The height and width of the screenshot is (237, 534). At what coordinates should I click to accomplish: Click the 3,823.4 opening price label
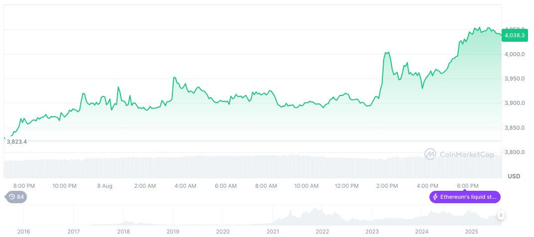click(17, 142)
